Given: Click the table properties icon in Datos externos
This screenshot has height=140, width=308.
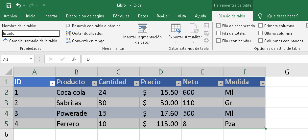Looking at the screenshot, I should [206, 26].
